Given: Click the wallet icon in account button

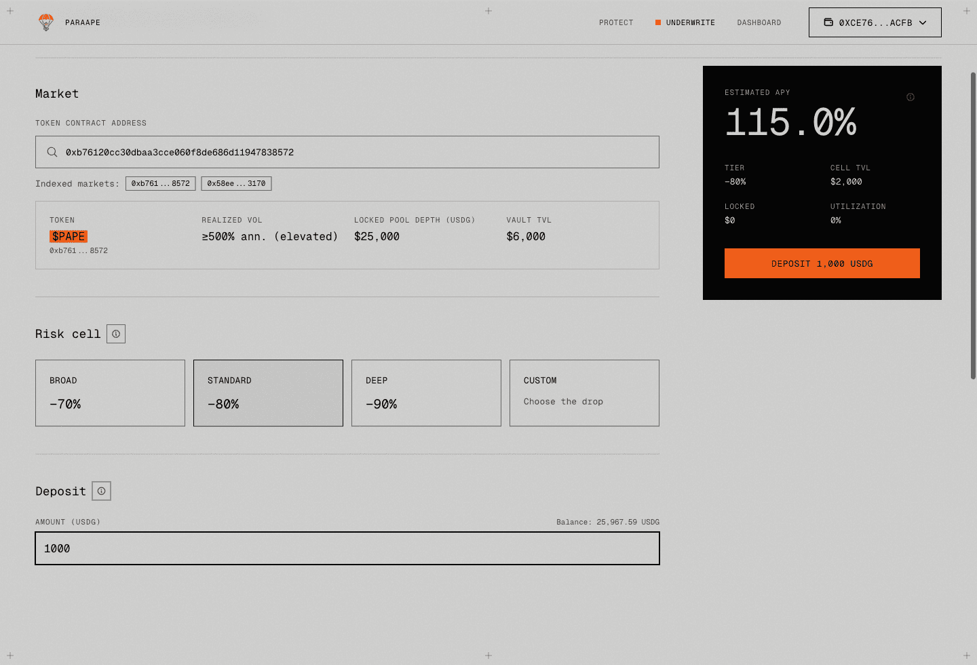Looking at the screenshot, I should [x=828, y=22].
